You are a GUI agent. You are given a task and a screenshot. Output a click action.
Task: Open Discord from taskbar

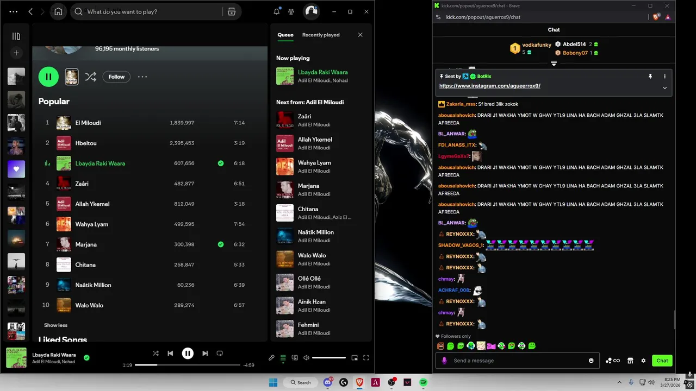(328, 382)
